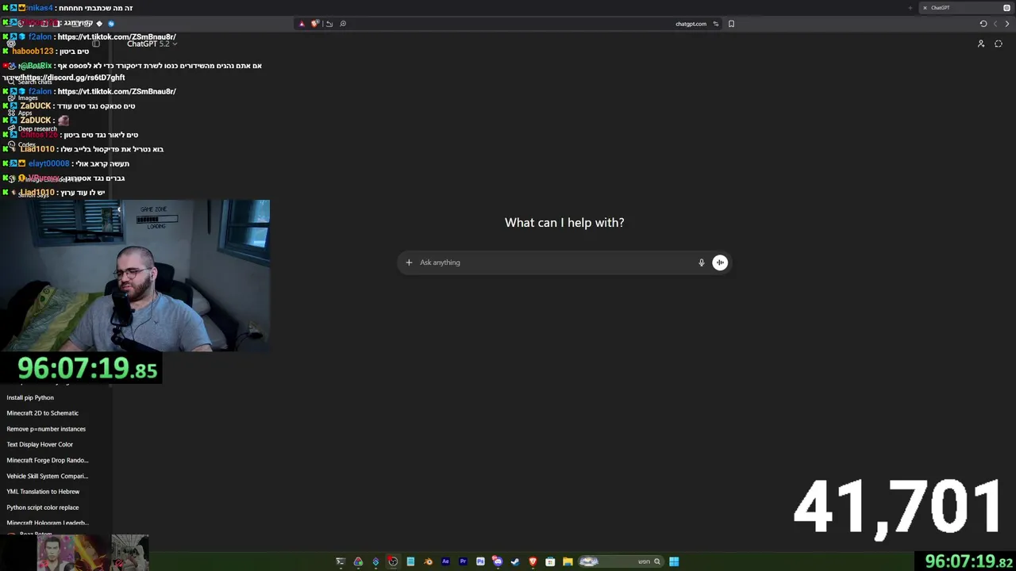Click the discord.gg/rs6tD7ghft link in chat
This screenshot has width=1016, height=571.
(74, 78)
